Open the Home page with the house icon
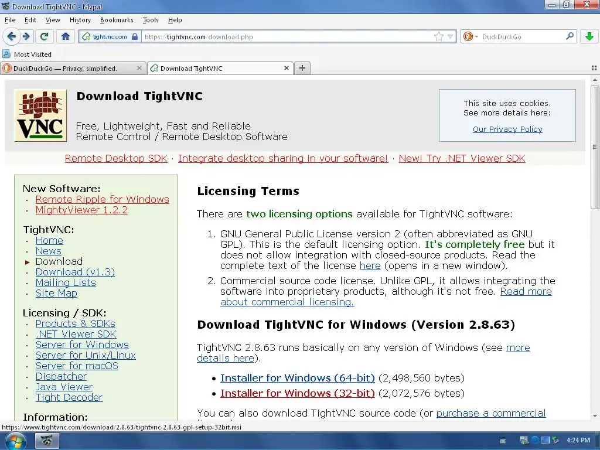600x450 pixels. pos(66,36)
